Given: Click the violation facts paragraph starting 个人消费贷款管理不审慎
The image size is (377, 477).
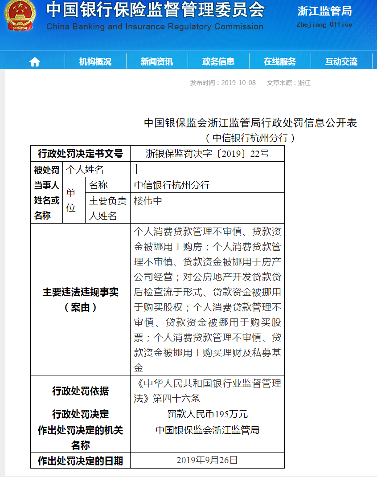Looking at the screenshot, I should (207, 299).
